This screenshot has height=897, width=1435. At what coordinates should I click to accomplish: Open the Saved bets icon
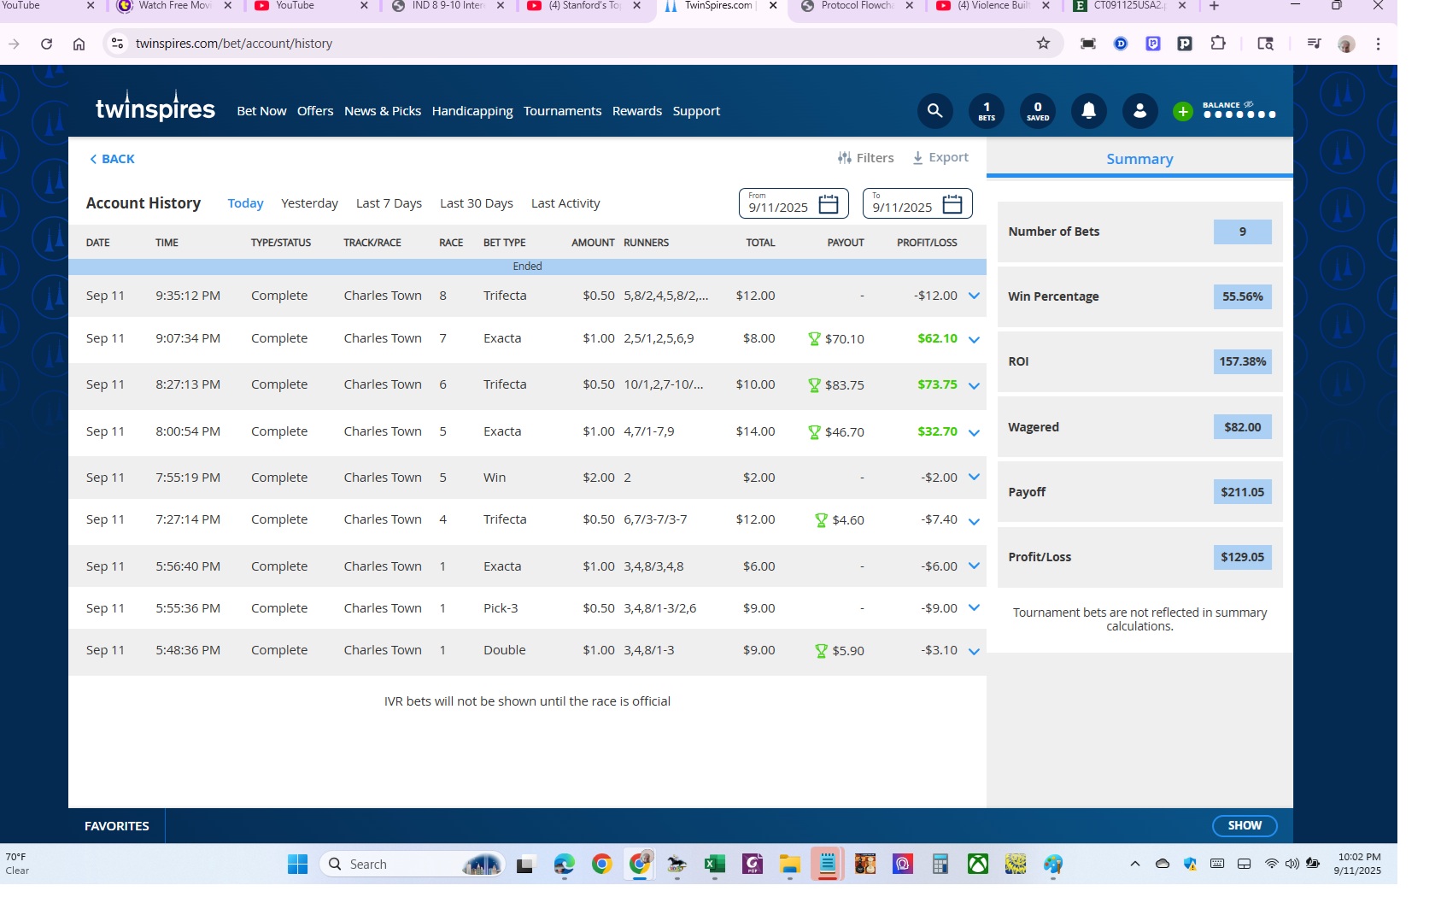click(x=1038, y=111)
